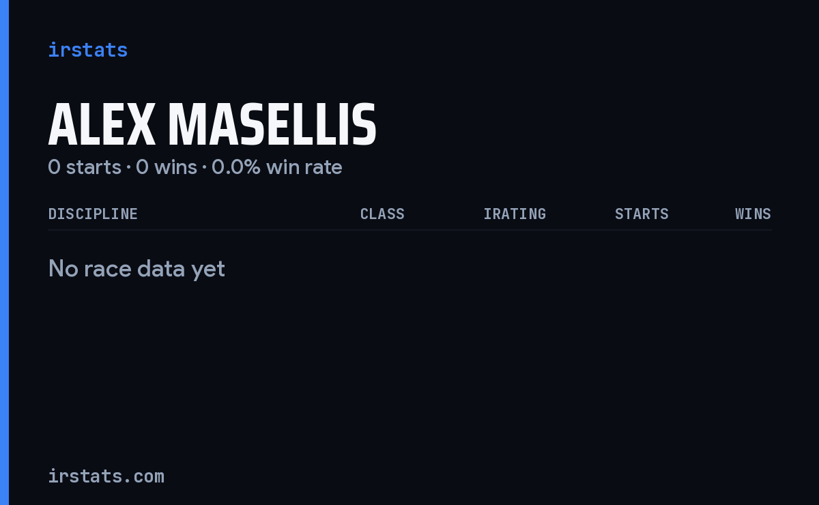Sort by the CLASS column header

(x=382, y=214)
